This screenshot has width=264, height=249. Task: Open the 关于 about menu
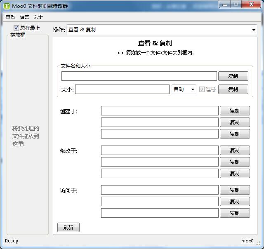pos(38,17)
